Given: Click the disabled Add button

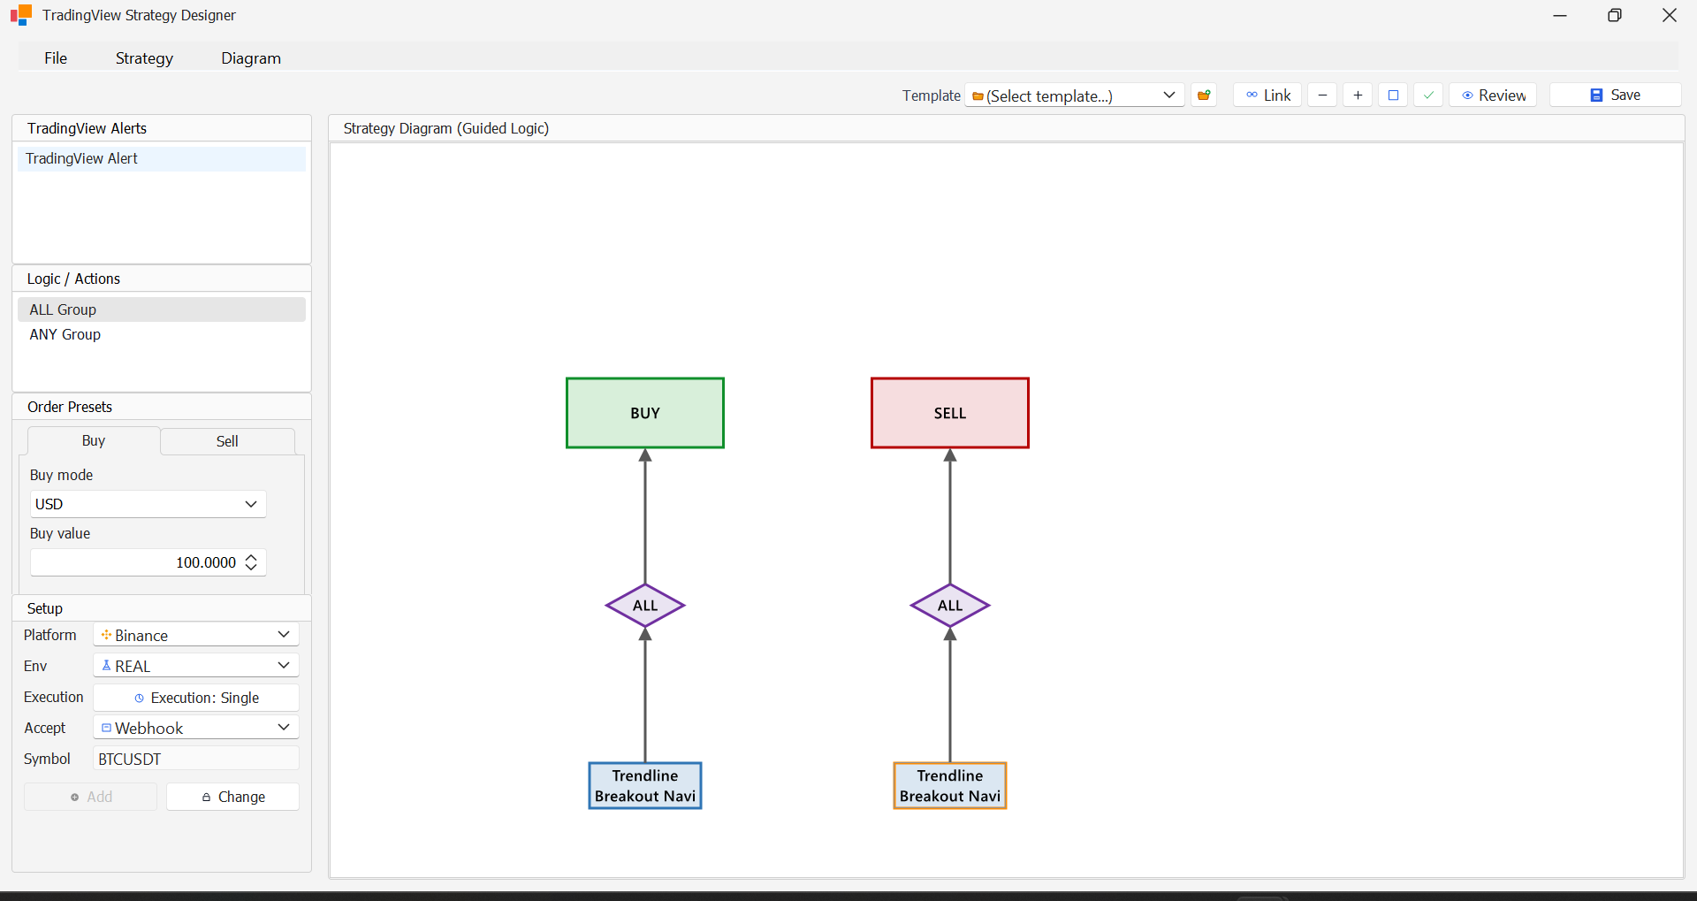Looking at the screenshot, I should point(90,797).
